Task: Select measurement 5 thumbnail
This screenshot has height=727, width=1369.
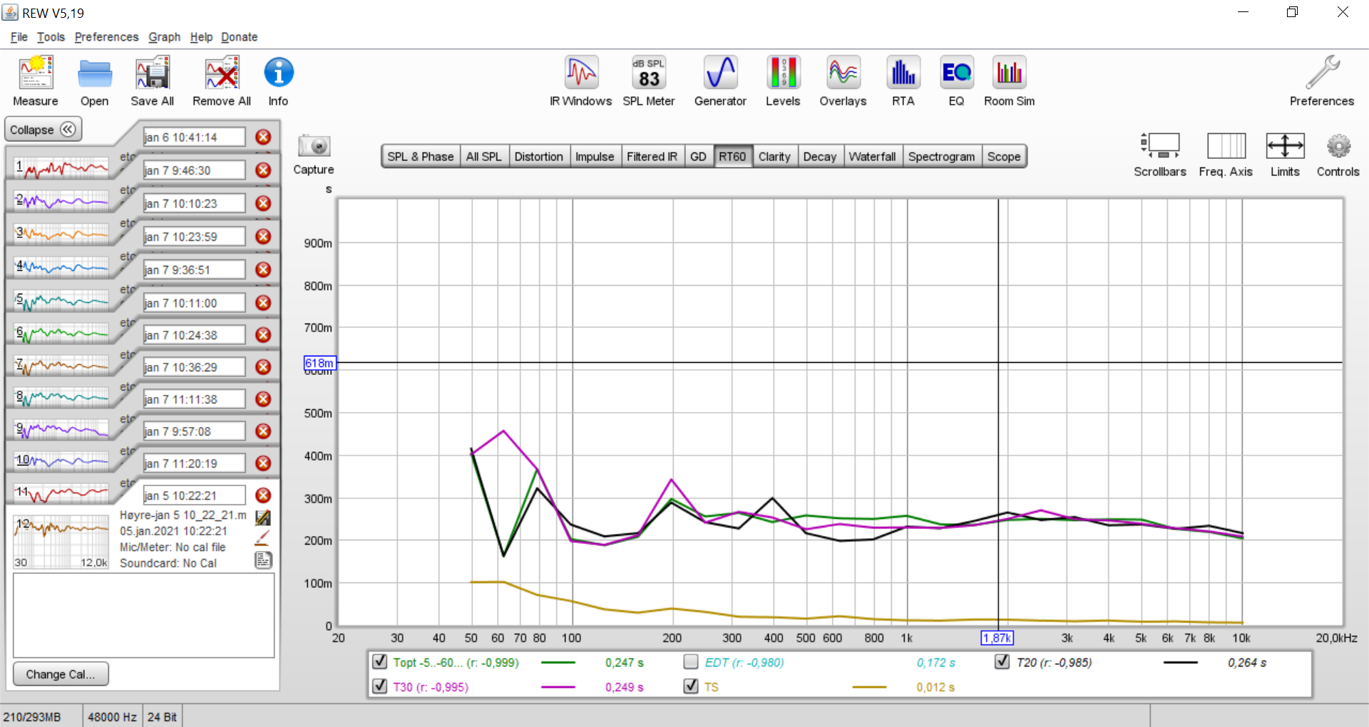Action: [63, 301]
